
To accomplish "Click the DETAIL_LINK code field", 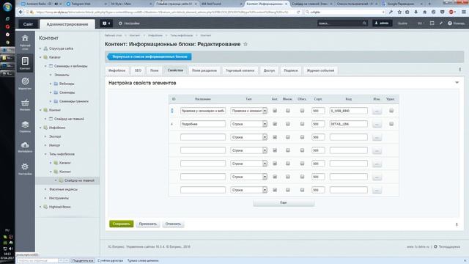I will click(349, 124).
